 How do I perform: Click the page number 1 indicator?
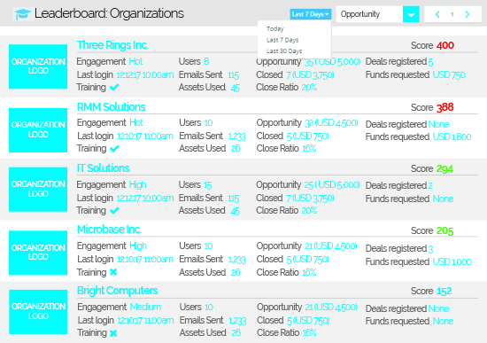[452, 14]
